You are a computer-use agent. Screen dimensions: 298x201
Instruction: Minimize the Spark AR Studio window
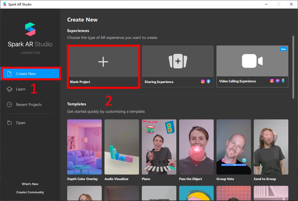pos(266,4)
